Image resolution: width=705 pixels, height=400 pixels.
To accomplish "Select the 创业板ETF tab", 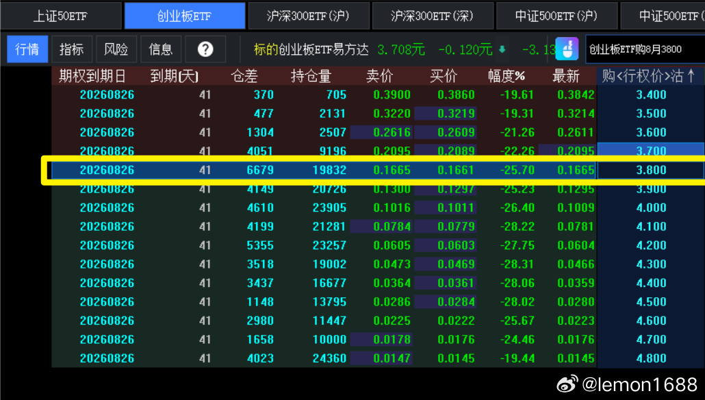I will pos(185,16).
